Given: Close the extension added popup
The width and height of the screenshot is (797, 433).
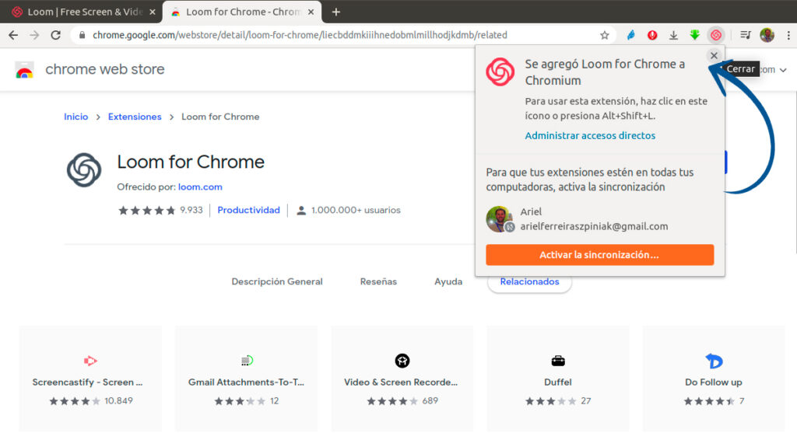Looking at the screenshot, I should tap(714, 56).
